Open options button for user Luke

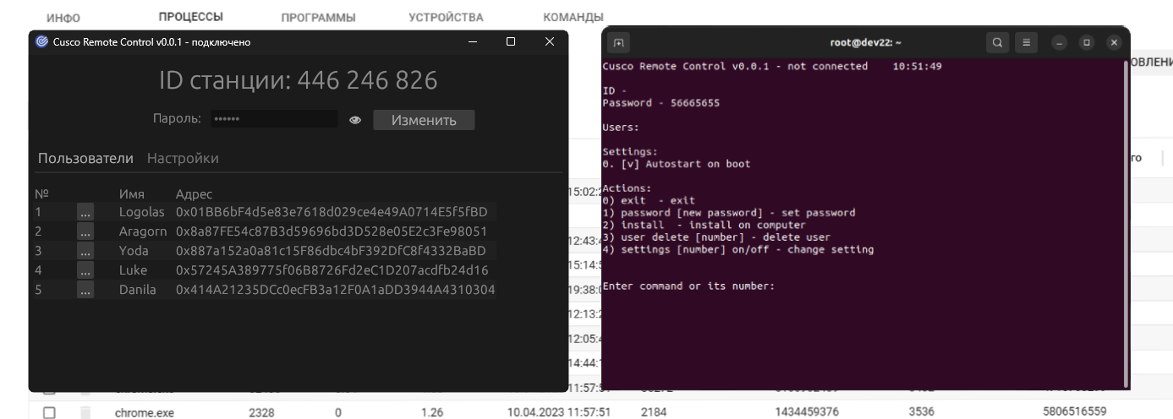(85, 270)
